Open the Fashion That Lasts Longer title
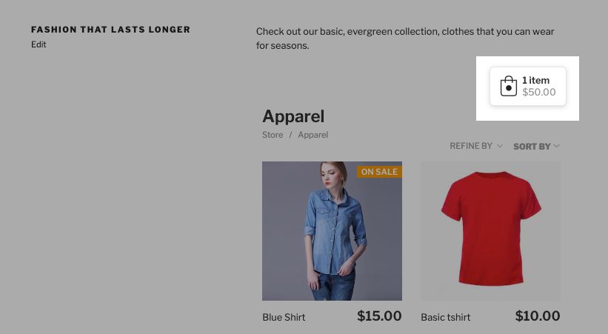Image resolution: width=608 pixels, height=334 pixels. tap(110, 30)
